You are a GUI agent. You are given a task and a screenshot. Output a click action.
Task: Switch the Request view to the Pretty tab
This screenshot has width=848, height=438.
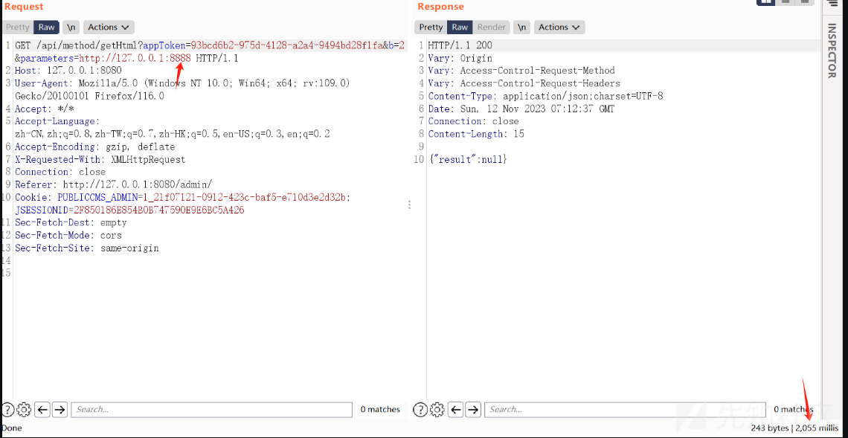point(18,27)
